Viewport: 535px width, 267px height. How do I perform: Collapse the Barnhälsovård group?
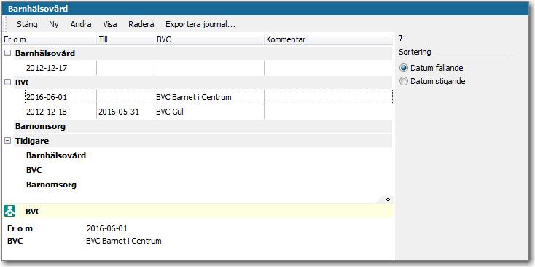pyautogui.click(x=7, y=53)
